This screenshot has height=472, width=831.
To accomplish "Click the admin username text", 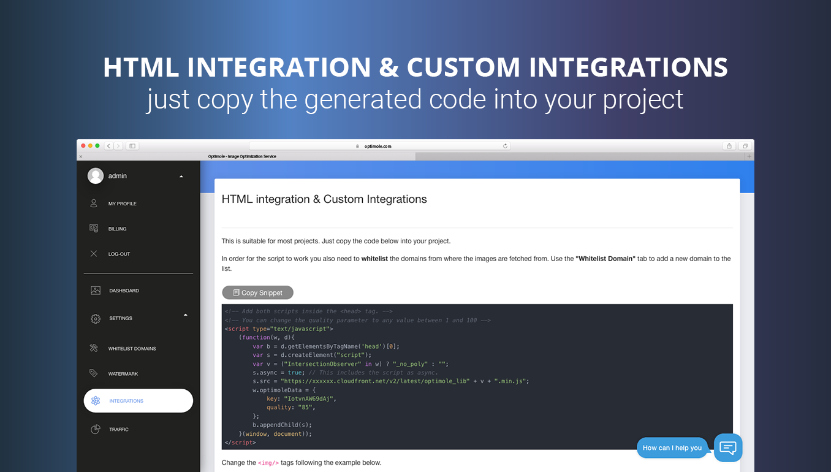I will coord(118,176).
